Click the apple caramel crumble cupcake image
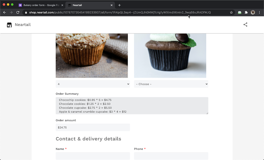264x160 pixels. [x=92, y=56]
